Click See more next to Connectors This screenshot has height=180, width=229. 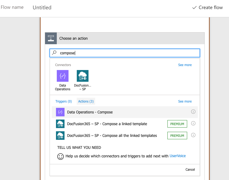[x=185, y=65]
